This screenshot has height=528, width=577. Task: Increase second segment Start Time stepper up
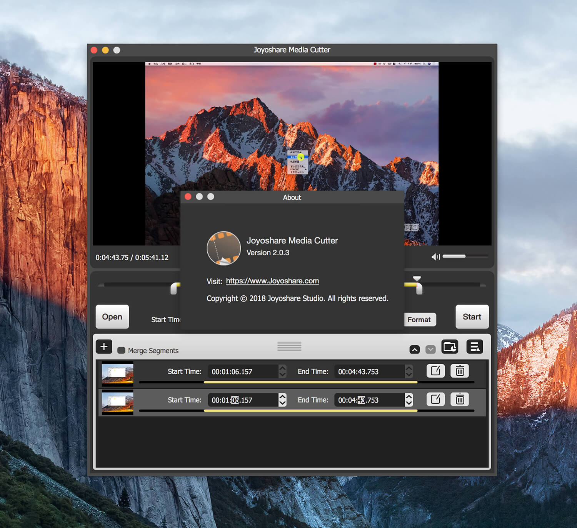[x=283, y=396]
